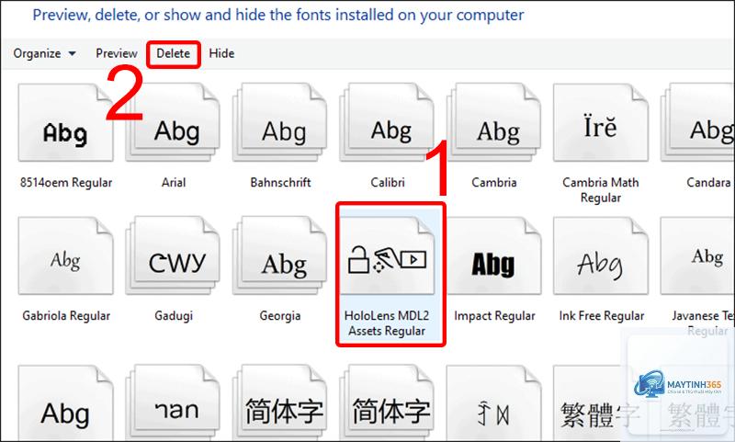Click the 'Cambria' font name label
735x442 pixels.
pyautogui.click(x=494, y=182)
